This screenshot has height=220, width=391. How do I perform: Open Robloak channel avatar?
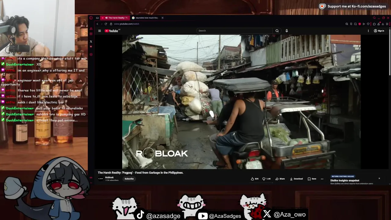(100, 179)
